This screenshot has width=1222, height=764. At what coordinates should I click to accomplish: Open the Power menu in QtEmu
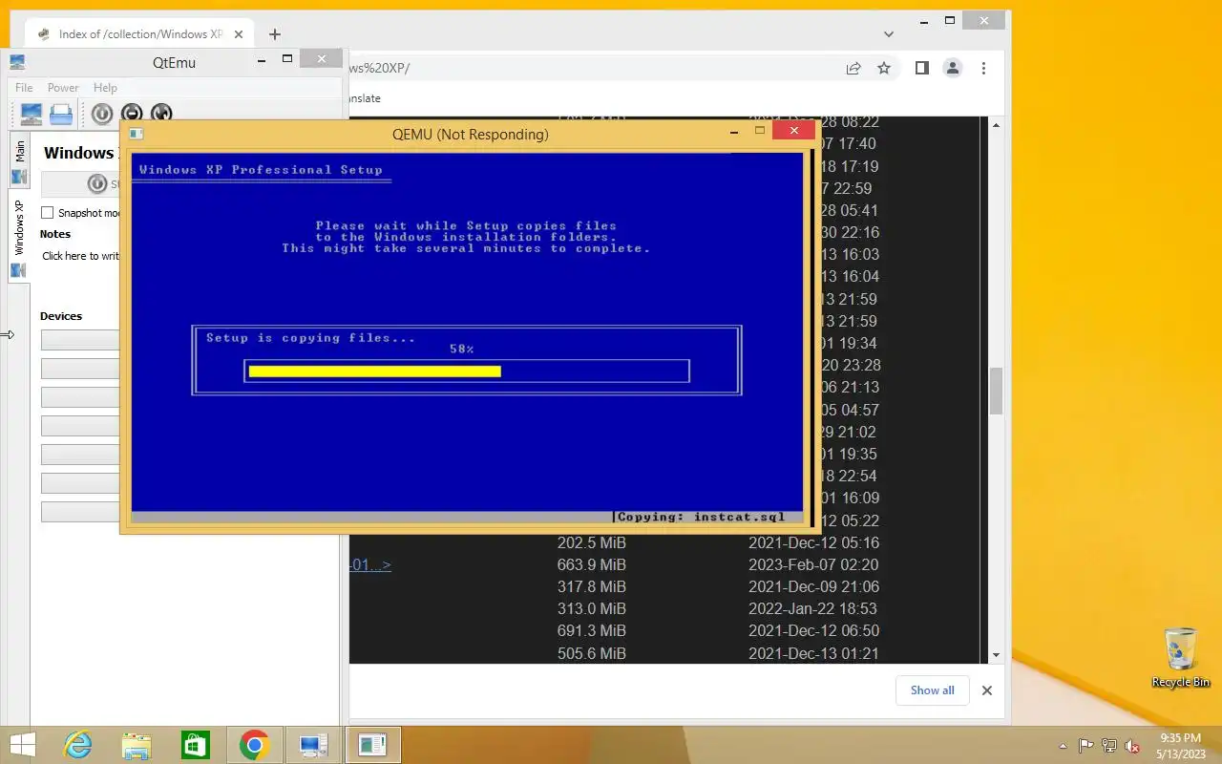click(63, 87)
